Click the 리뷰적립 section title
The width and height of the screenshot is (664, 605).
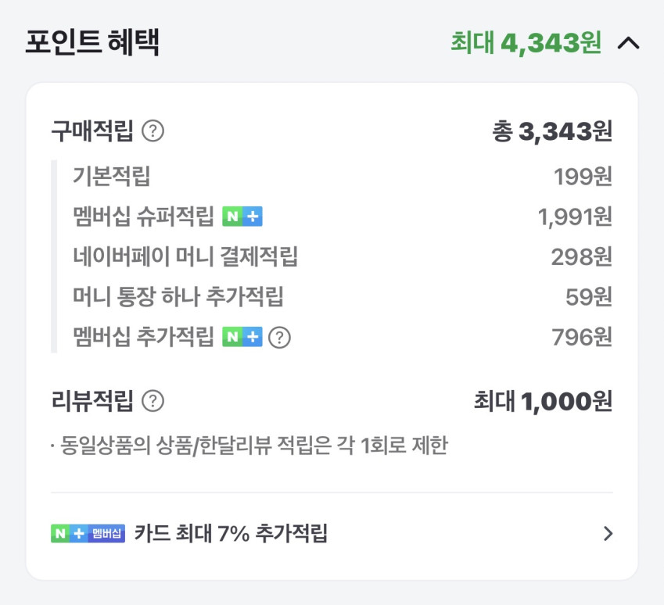tap(92, 402)
